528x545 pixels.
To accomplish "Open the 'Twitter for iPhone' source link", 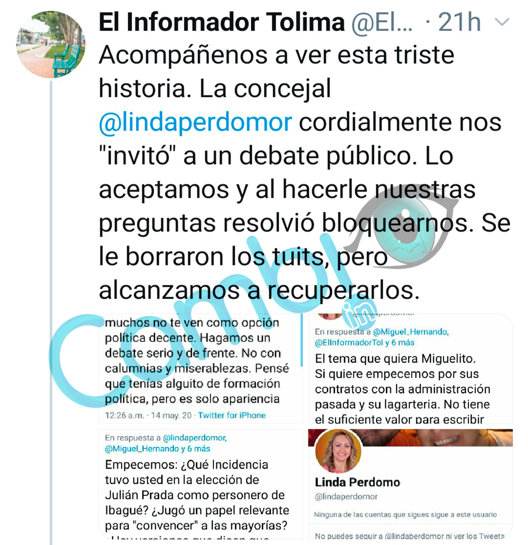I will 232,415.
